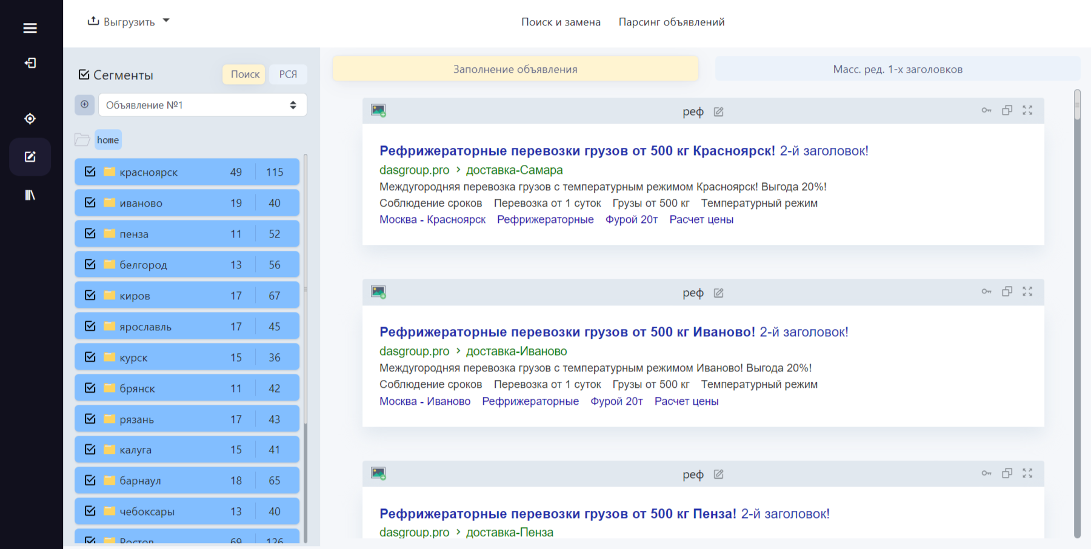Image resolution: width=1091 pixels, height=549 pixels.
Task: Open the Выгрузить dropdown menu
Action: point(128,22)
